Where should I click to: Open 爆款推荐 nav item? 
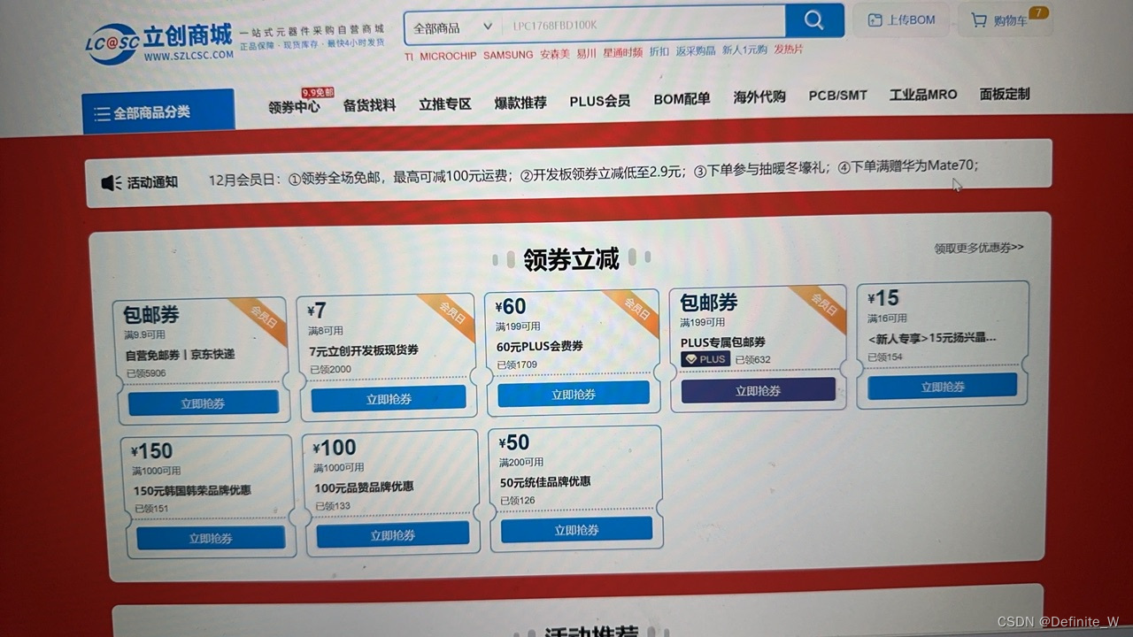520,103
